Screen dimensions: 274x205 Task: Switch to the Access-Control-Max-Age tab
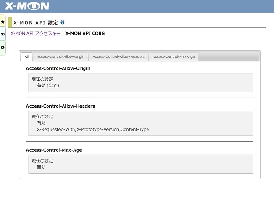click(174, 56)
